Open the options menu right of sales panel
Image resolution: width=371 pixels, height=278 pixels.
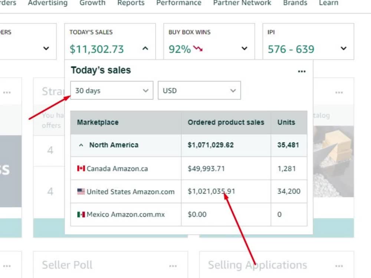tap(339, 92)
